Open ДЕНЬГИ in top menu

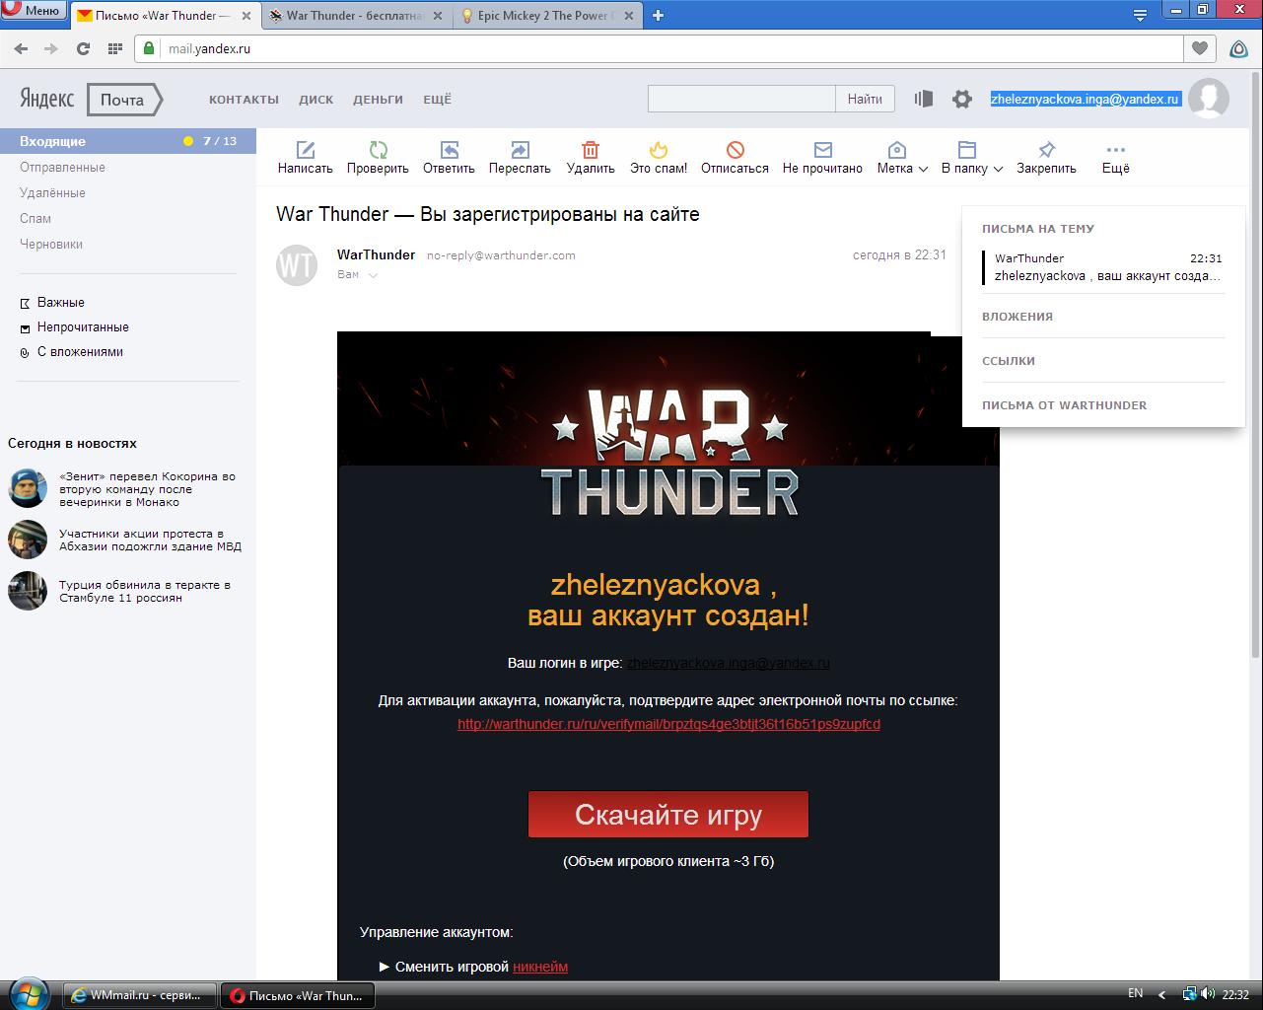(x=378, y=100)
